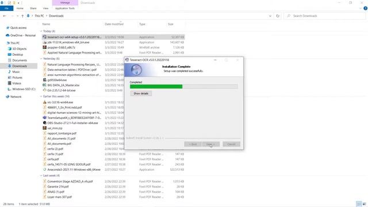Image resolution: width=368 pixels, height=207 pixels.
Task: Click the OBS-Studio-27.2.1 installer icon
Action: pos(45,122)
